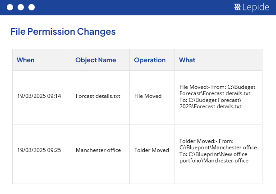Select the When column header
The width and height of the screenshot is (276, 194).
point(26,60)
